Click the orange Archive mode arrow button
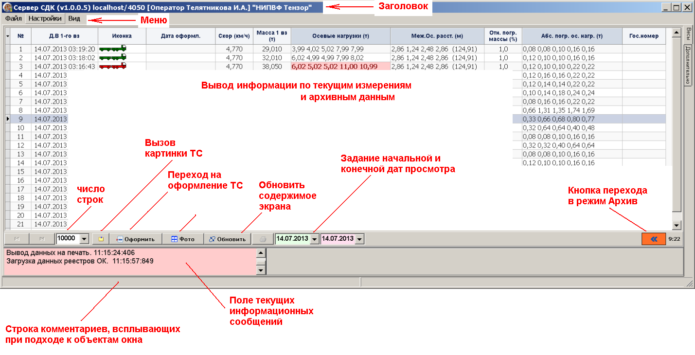 pyautogui.click(x=653, y=239)
